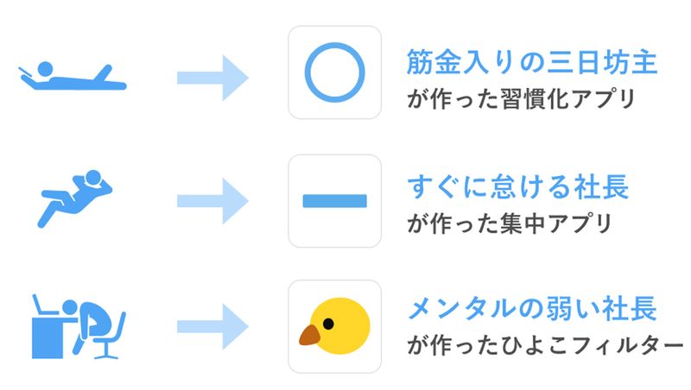This screenshot has height=390, width=691.
Task: Click the arrow in the bottom row
Action: (212, 327)
